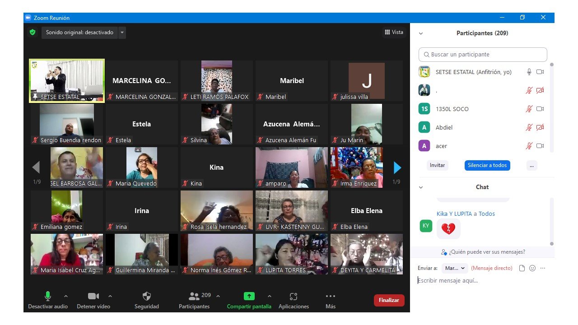The image size is (578, 325).
Task: Toggle the Participantes panel from toolbar
Action: [194, 297]
